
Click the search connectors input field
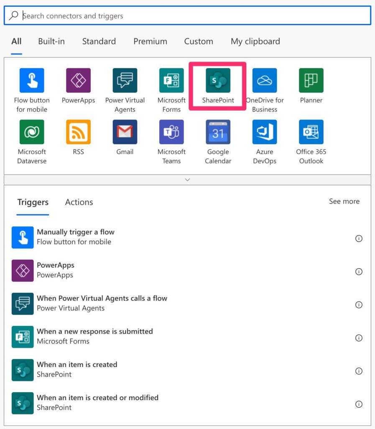click(x=187, y=16)
